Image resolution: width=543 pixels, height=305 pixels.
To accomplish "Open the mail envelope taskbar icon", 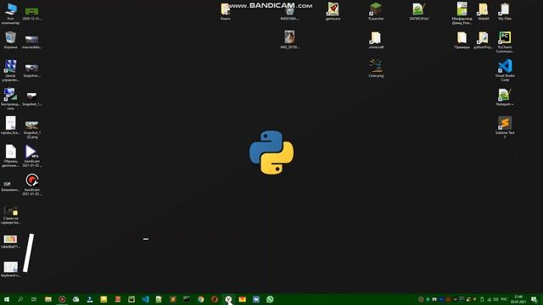I will (x=243, y=299).
